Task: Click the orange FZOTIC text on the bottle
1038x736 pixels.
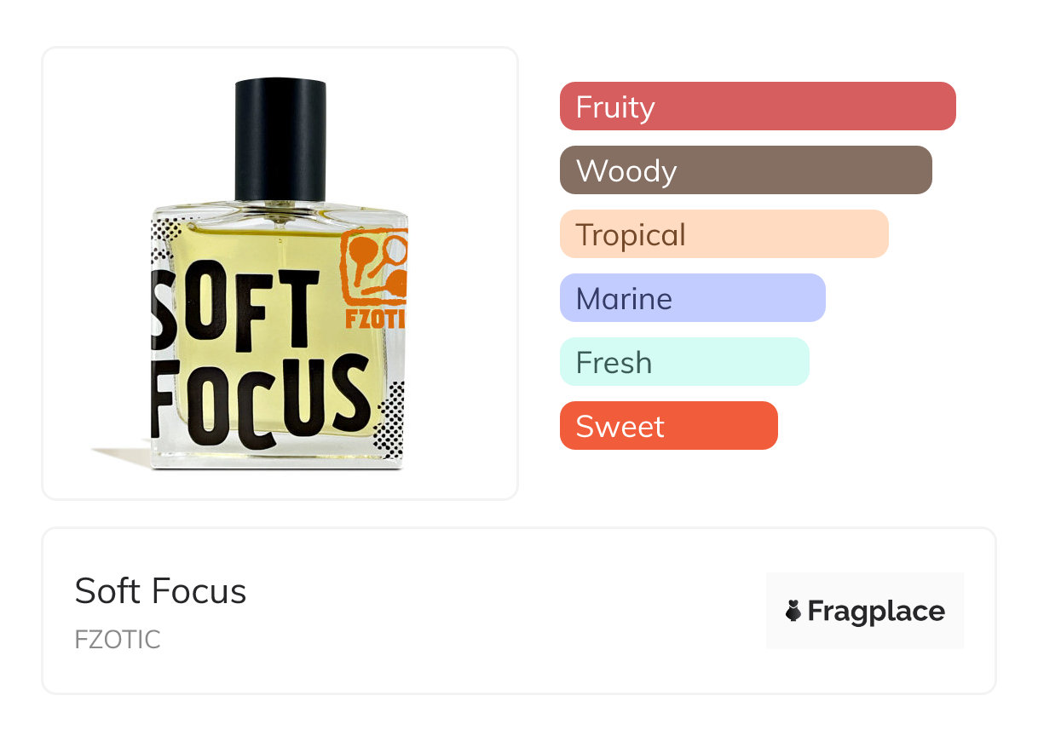Action: coord(376,319)
